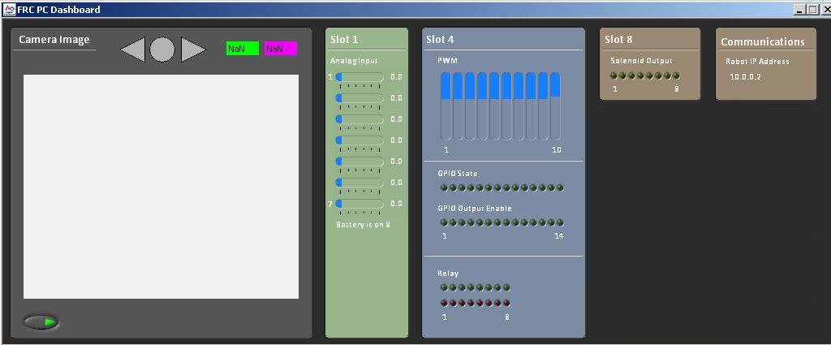The image size is (831, 345).
Task: Click the PWM label in Slot 4
Action: coord(447,61)
